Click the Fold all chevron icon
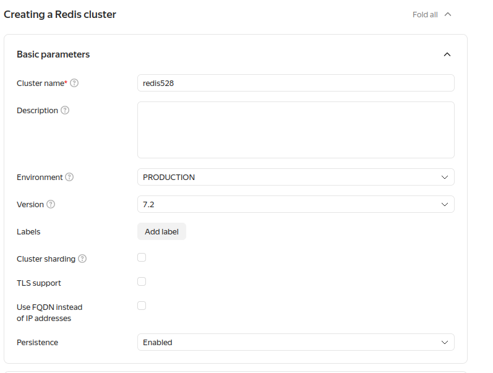Screen dimensions: 493x373 [448, 14]
